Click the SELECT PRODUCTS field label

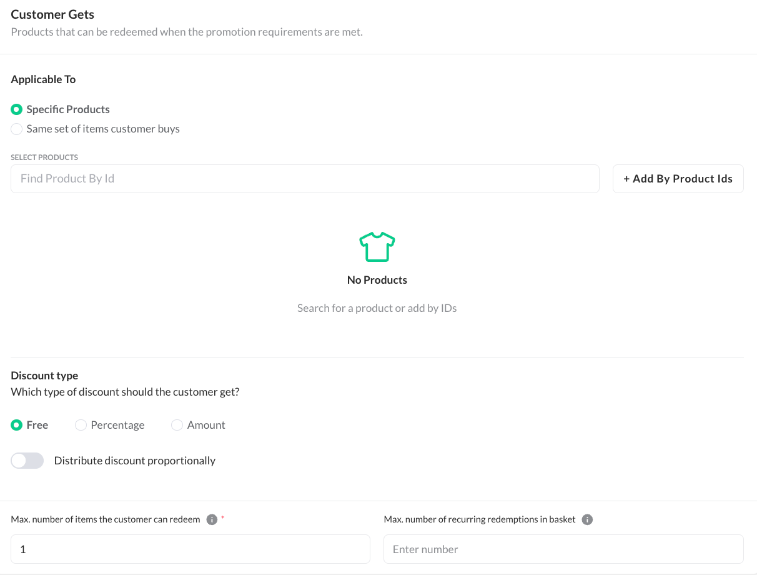pos(44,157)
